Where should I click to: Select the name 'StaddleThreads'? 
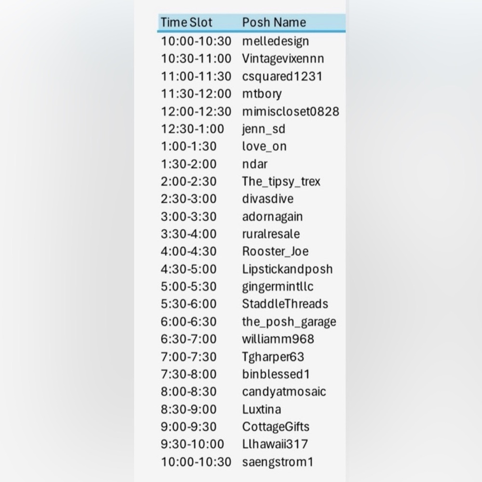tap(285, 304)
